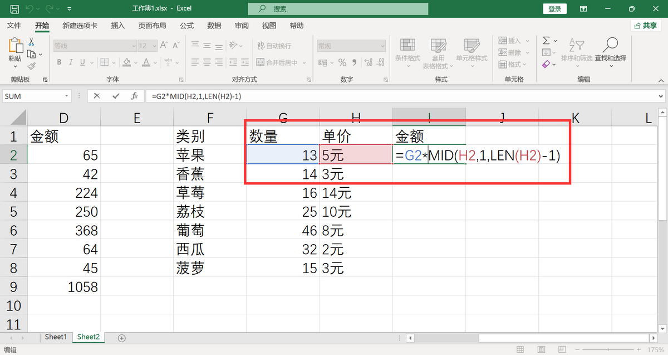668x355 pixels.
Task: Click the Copy icon in clipboard group
Action: [x=31, y=54]
